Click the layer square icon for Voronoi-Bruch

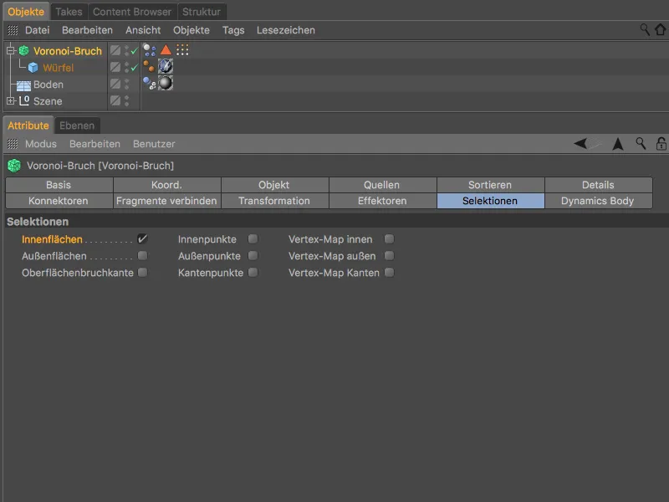coord(115,50)
